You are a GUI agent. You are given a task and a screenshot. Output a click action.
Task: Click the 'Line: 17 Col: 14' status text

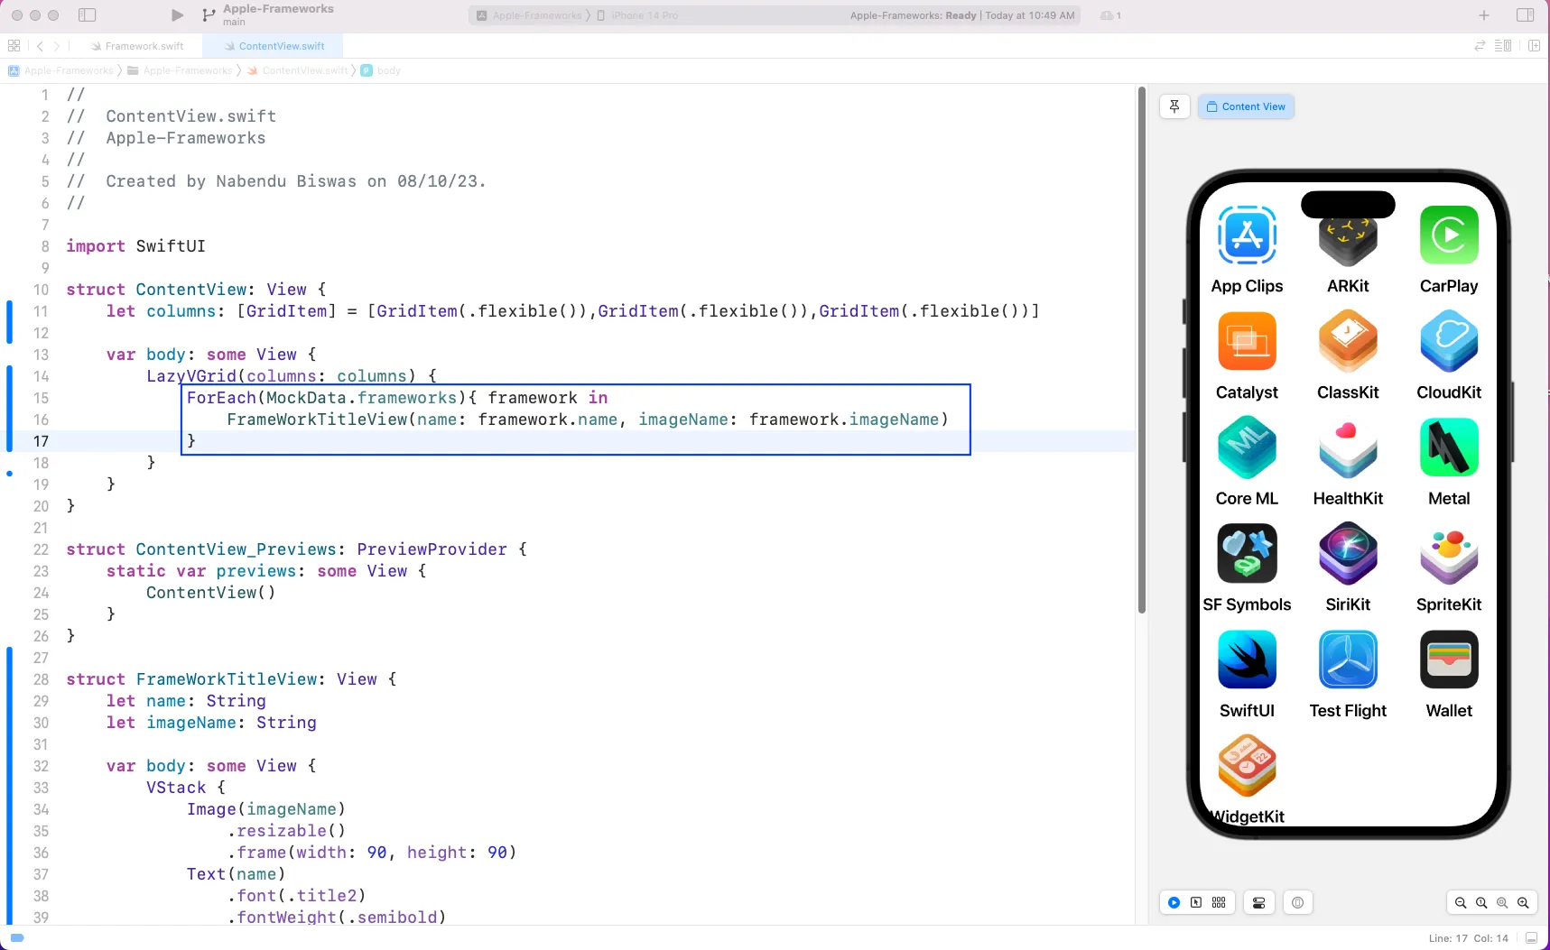tap(1468, 938)
